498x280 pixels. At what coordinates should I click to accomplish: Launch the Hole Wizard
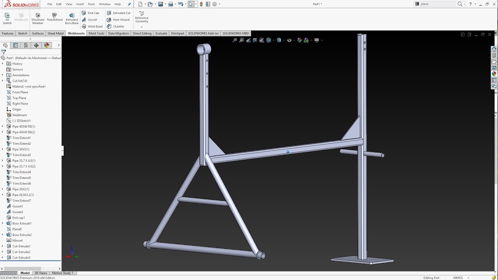pyautogui.click(x=118, y=20)
